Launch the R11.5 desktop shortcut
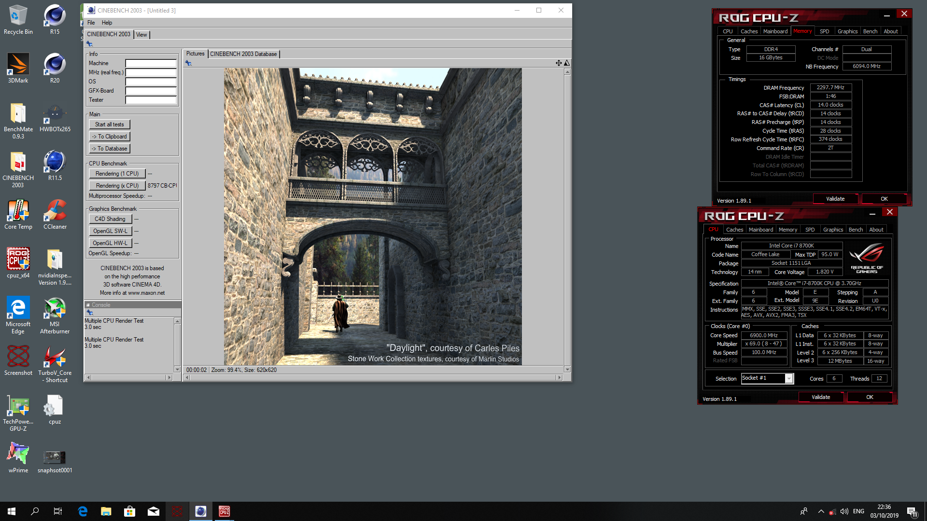Viewport: 927px width, 521px height. click(55, 165)
